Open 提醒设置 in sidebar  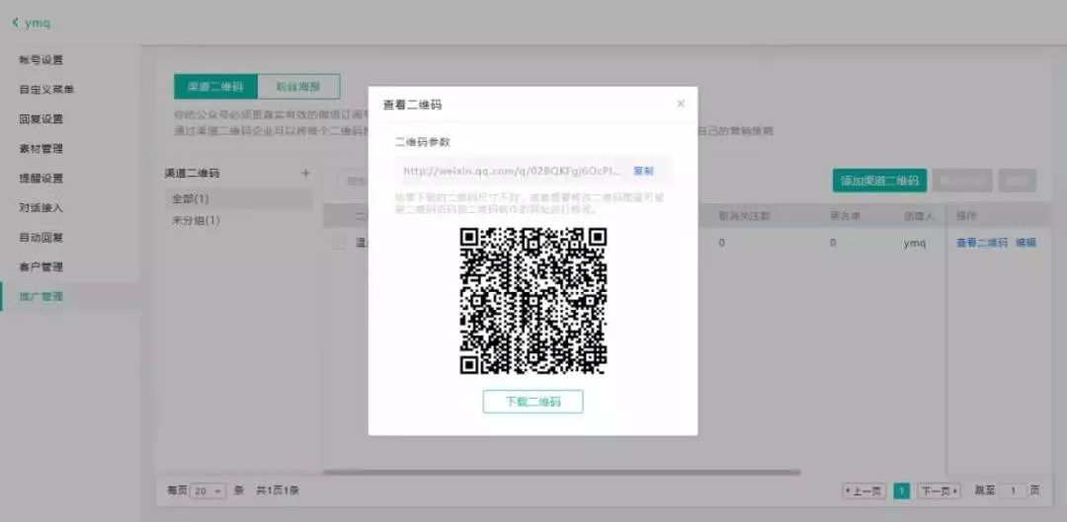[41, 179]
